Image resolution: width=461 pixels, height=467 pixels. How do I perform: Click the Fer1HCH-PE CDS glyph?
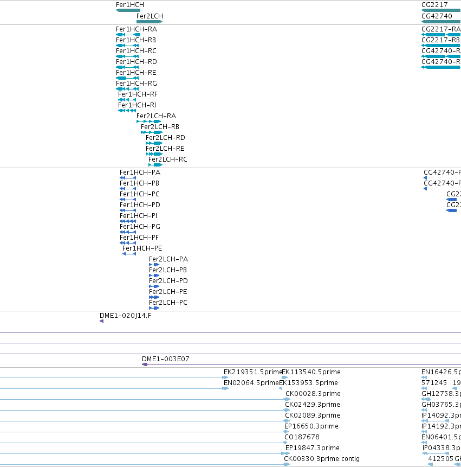coord(129,254)
